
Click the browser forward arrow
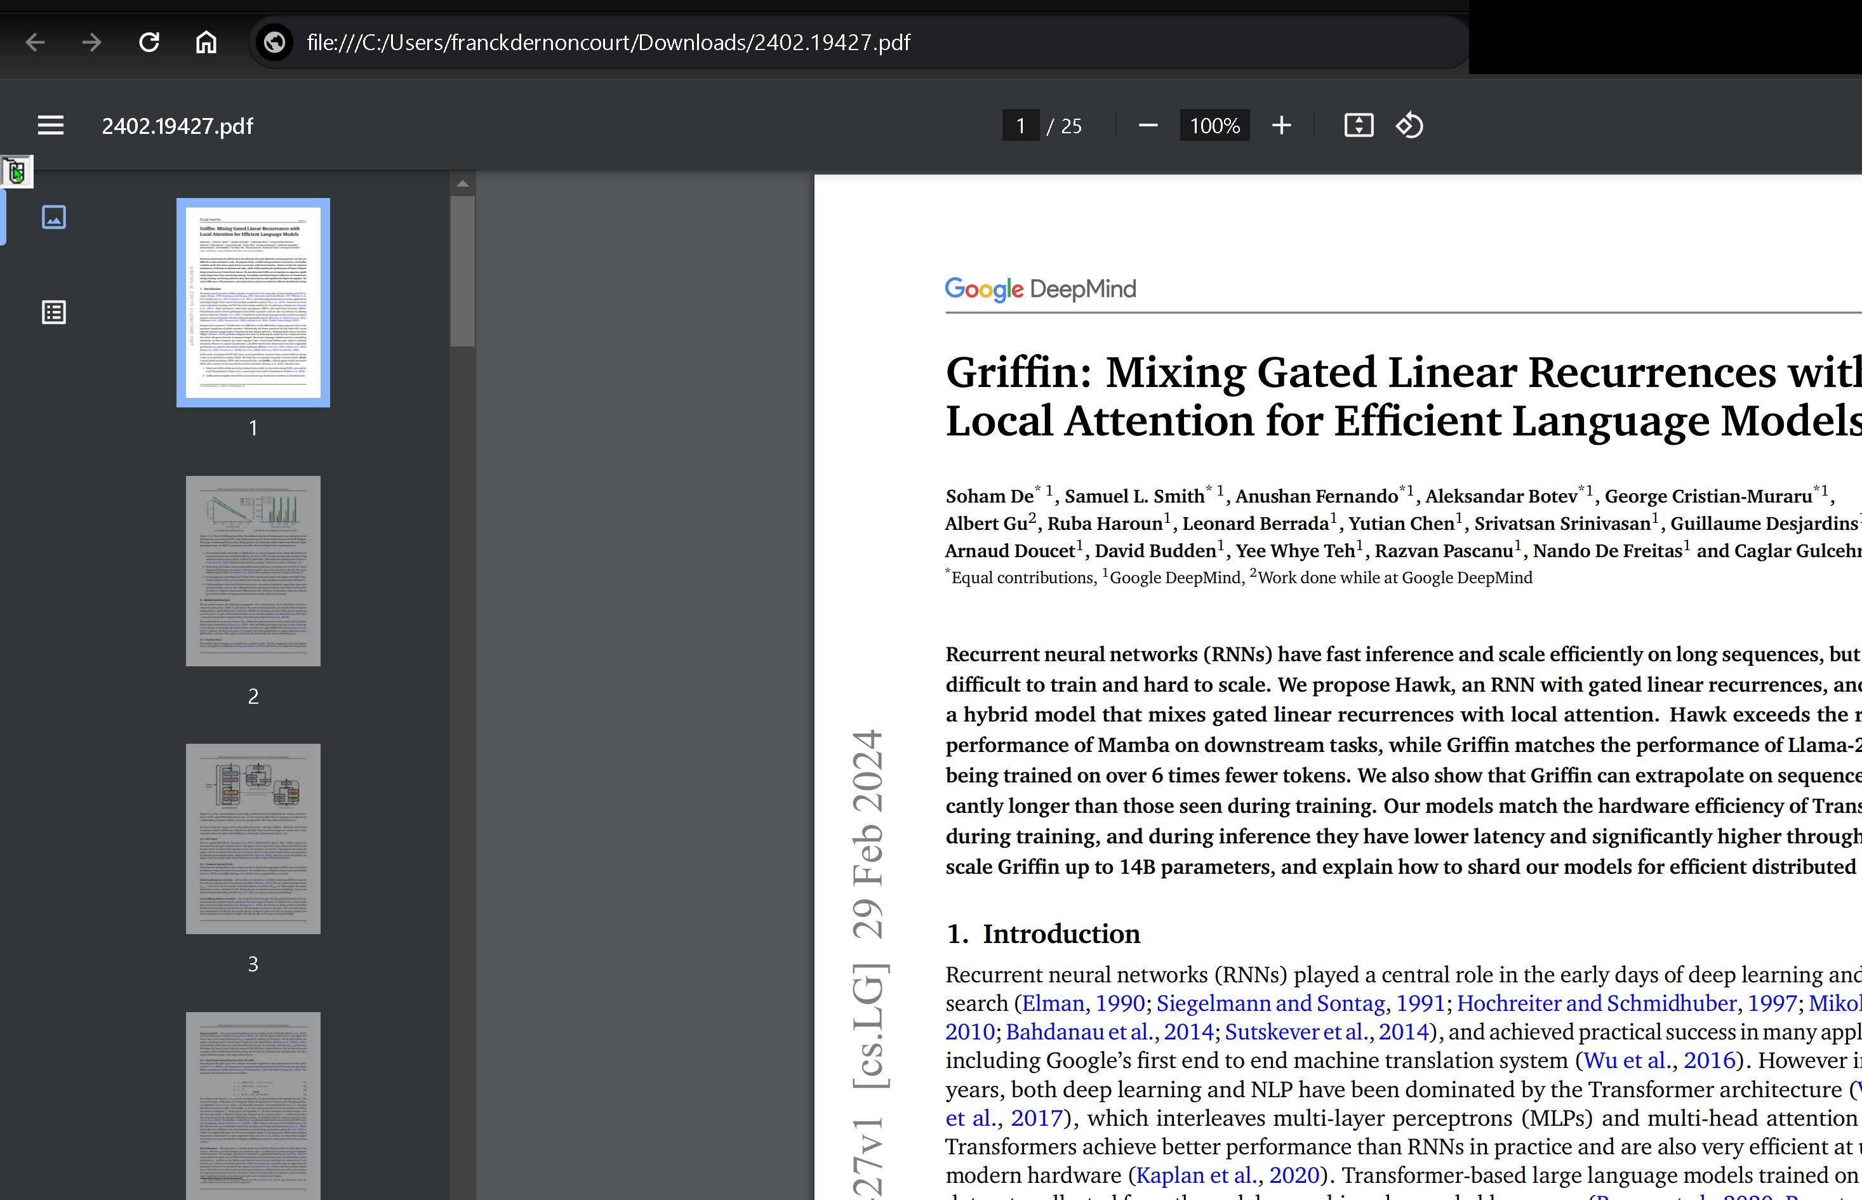point(92,42)
